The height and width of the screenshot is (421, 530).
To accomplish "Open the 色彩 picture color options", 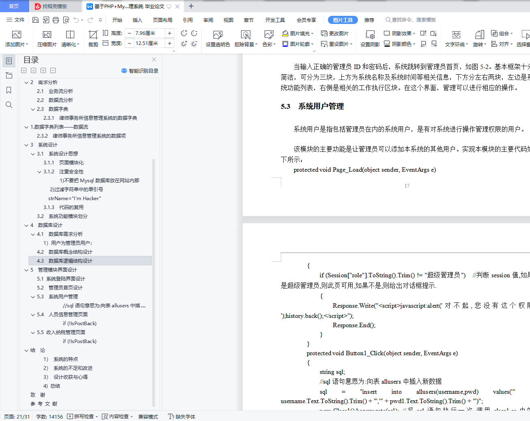I will 269,39.
